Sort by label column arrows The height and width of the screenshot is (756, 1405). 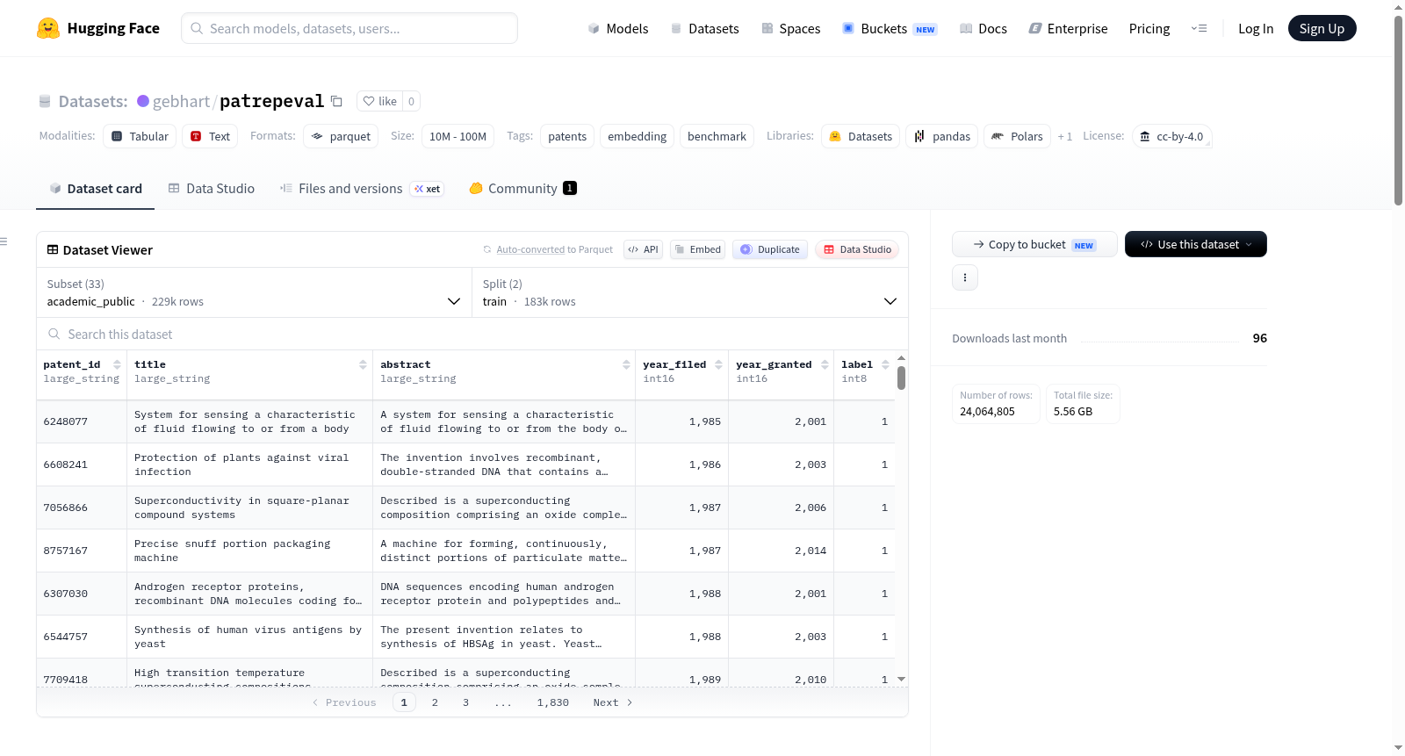(885, 364)
